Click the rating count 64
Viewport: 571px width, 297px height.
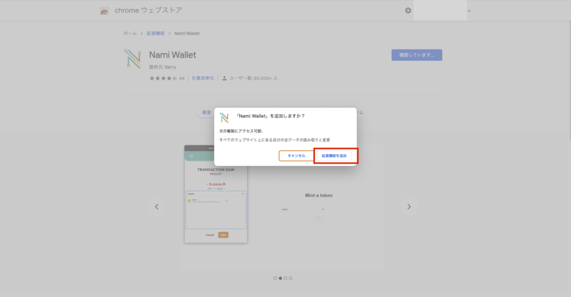click(182, 78)
